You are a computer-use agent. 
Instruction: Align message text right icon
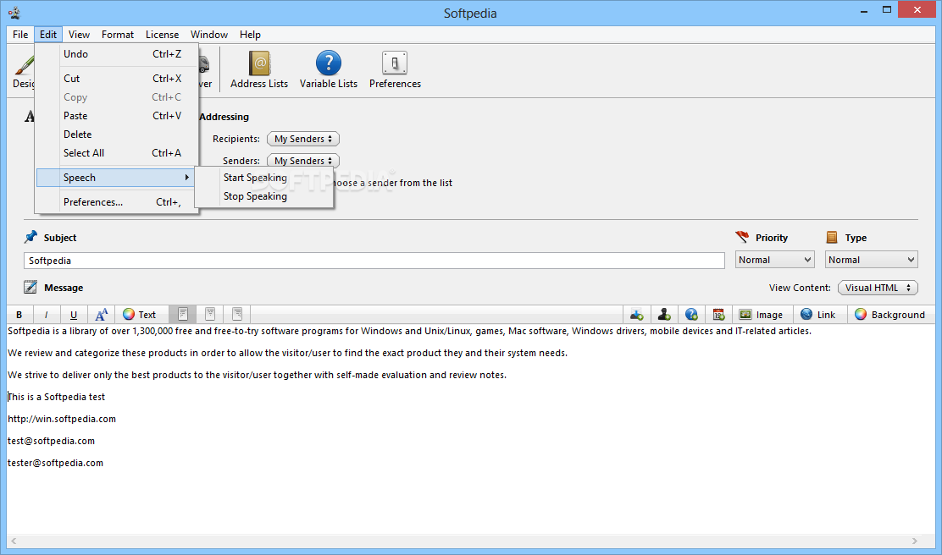[237, 315]
